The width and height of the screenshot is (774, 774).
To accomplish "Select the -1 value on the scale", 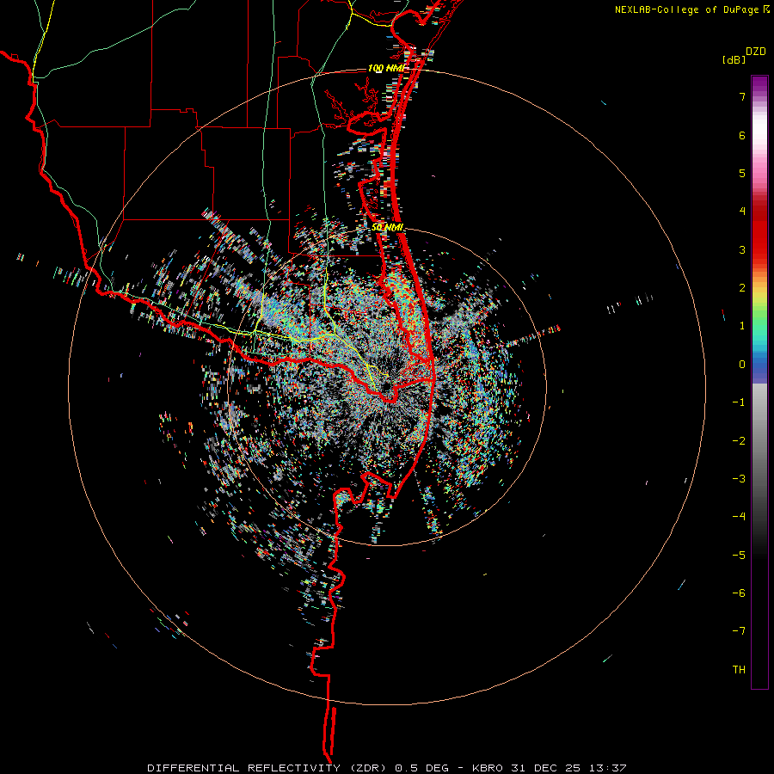I will pyautogui.click(x=739, y=402).
